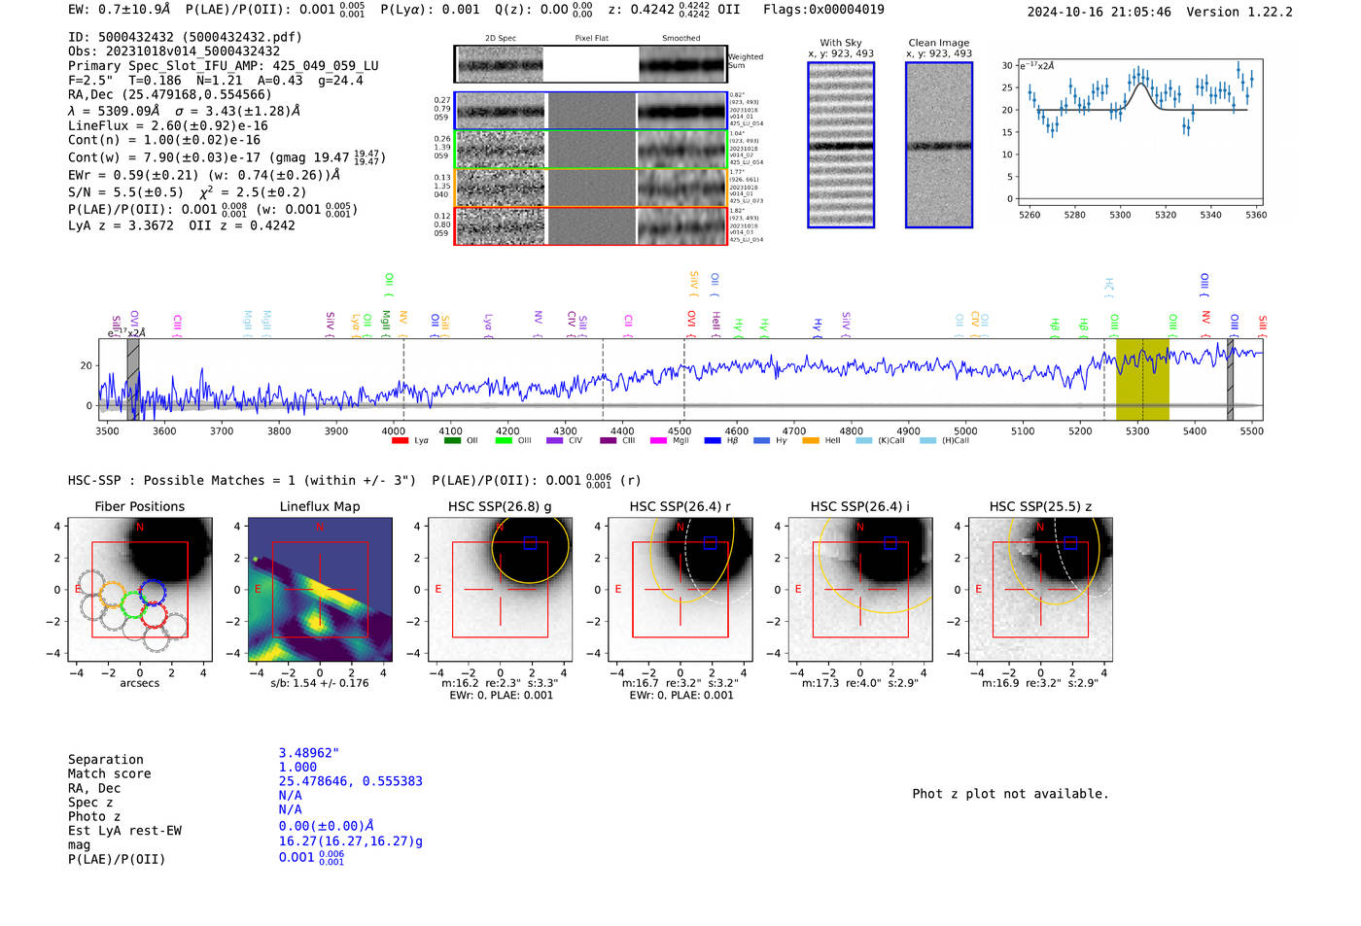Click the orange fiber circle in Fiber Positions

pyautogui.click(x=112, y=595)
